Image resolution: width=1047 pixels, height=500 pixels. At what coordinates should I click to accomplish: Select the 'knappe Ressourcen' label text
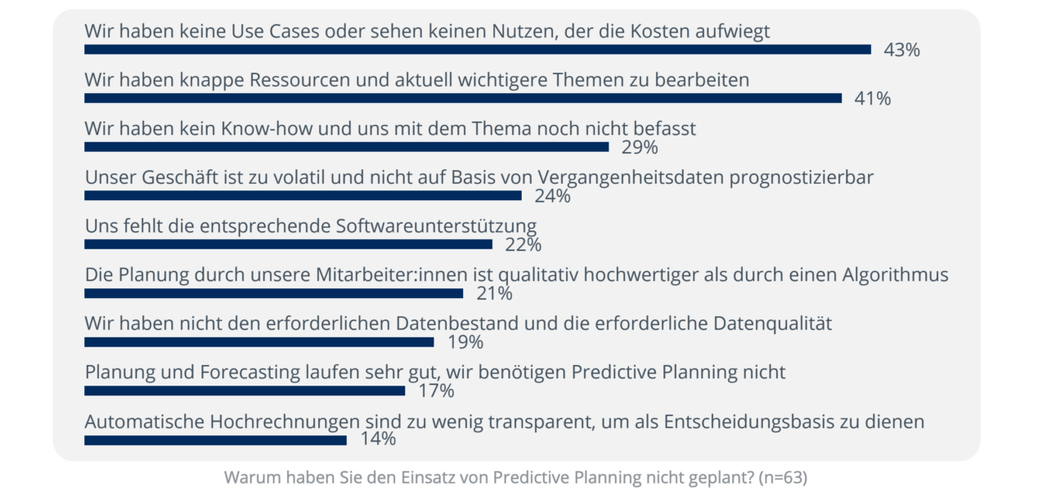coord(417,80)
